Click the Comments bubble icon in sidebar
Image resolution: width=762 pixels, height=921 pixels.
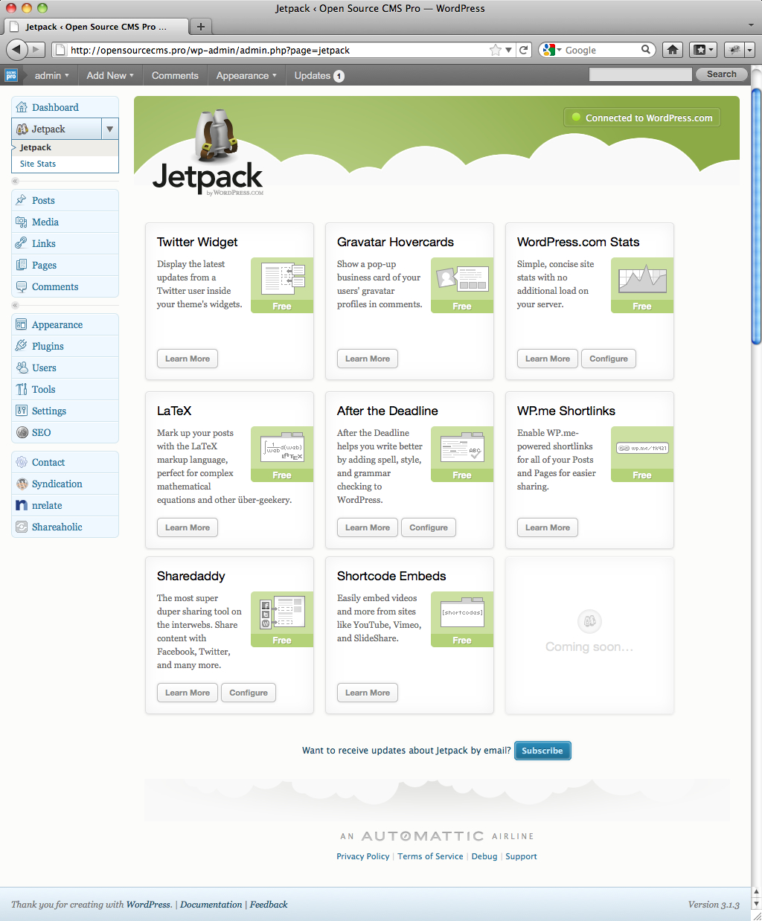22,286
